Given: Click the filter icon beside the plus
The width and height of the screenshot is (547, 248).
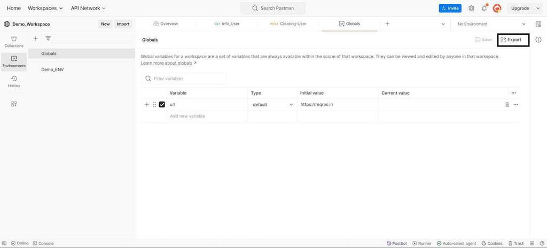Looking at the screenshot, I should coord(48,38).
